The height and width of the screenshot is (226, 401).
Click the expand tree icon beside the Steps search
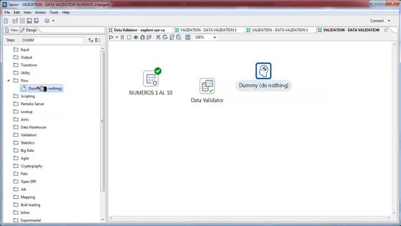[90, 40]
